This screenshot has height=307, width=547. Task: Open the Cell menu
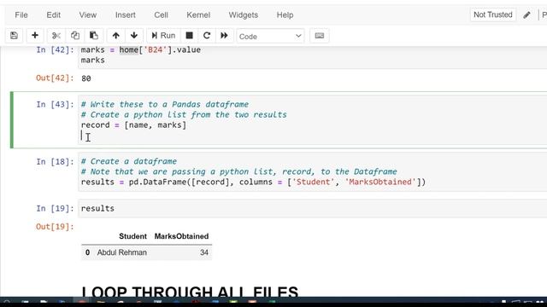[x=162, y=15]
